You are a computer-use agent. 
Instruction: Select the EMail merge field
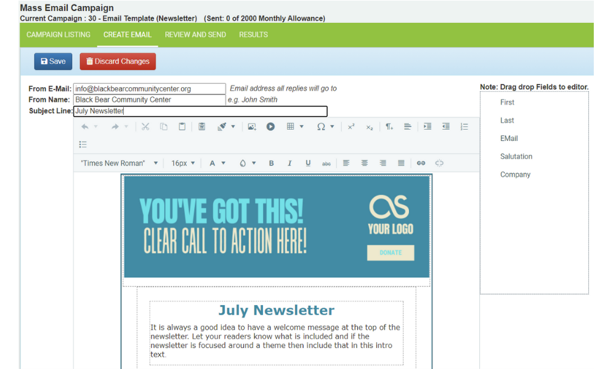[509, 138]
